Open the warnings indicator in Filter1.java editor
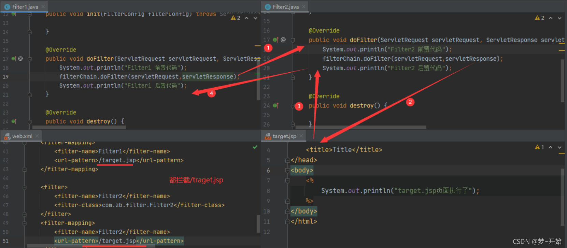Image resolution: width=567 pixels, height=248 pixels. click(236, 18)
